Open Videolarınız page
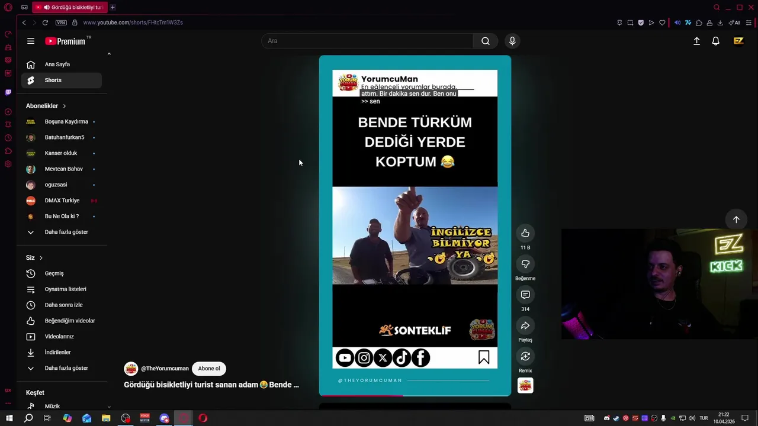758x426 pixels. pyautogui.click(x=62, y=337)
